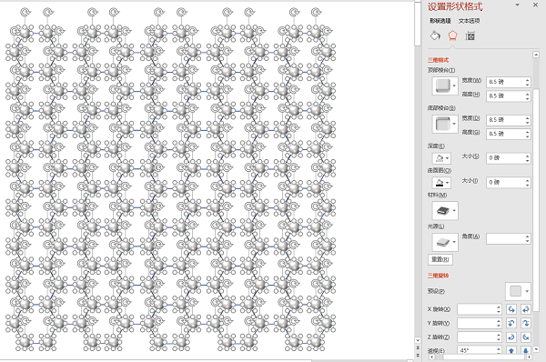The image size is (546, 362).
Task: Open the contour (曲面图) color picker
Action: [441, 183]
